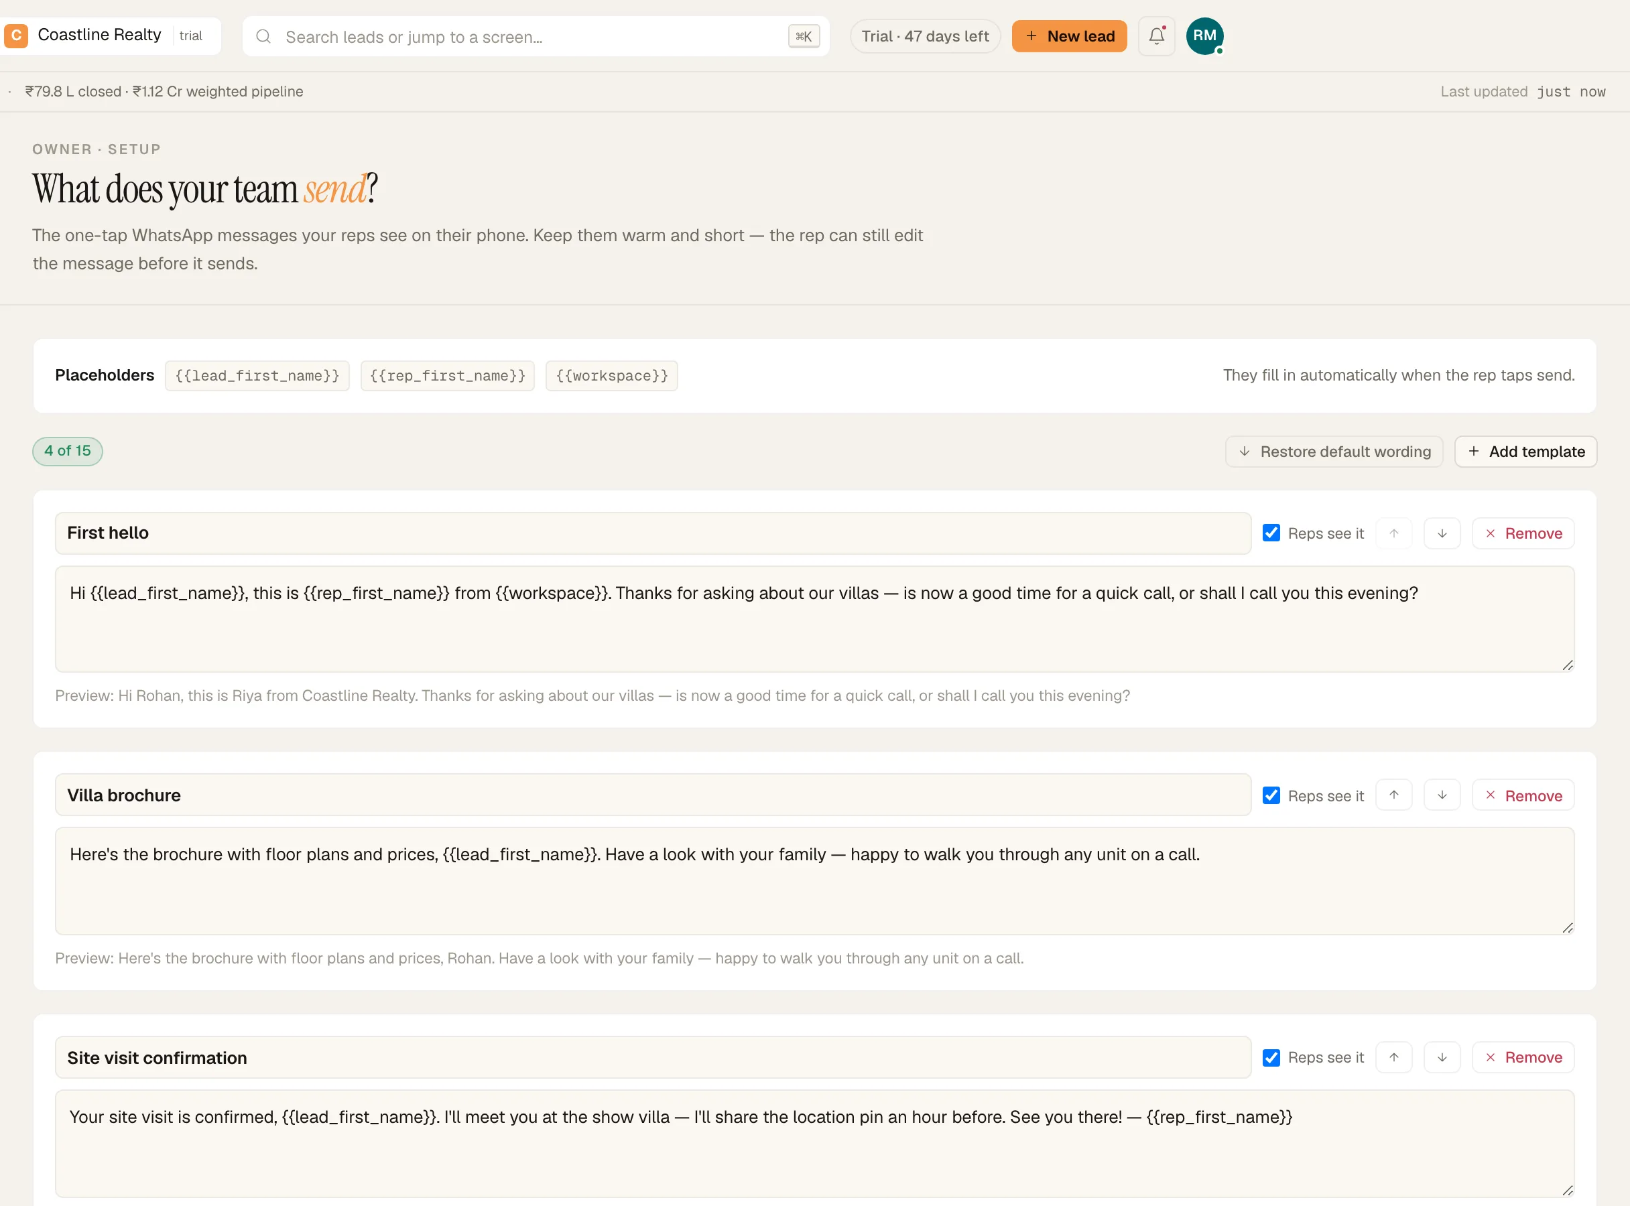
Task: Move First hello template down
Action: point(1442,533)
